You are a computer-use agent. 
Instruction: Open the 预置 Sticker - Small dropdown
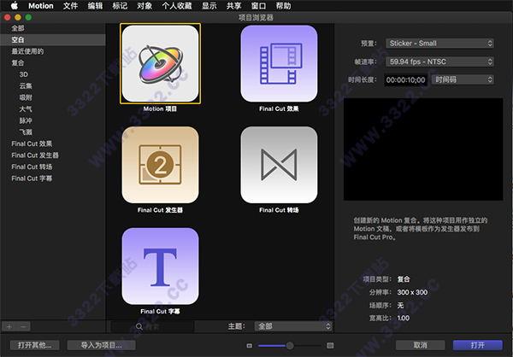point(439,44)
